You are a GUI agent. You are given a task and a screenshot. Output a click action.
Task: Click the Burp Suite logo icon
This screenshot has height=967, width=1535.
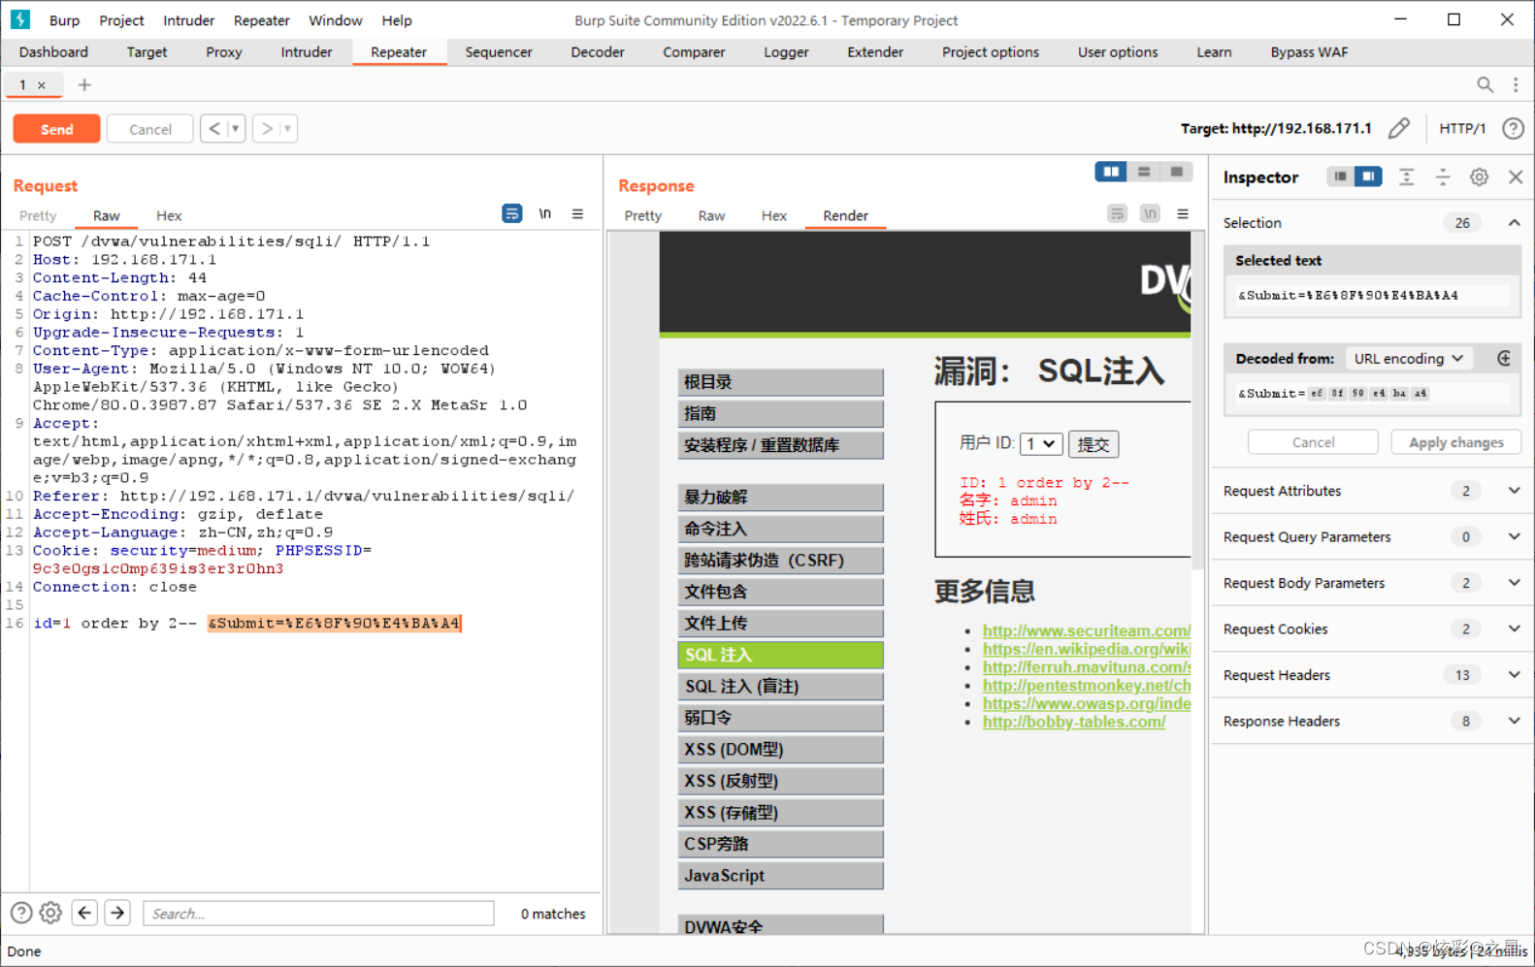point(20,19)
